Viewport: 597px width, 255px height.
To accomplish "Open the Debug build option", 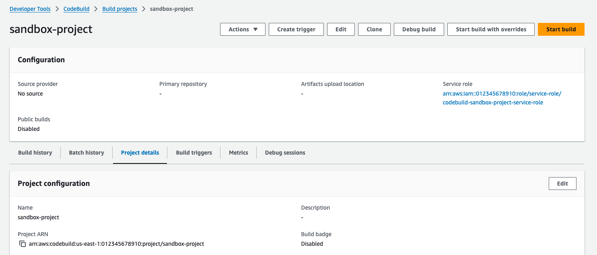I will click(x=419, y=29).
